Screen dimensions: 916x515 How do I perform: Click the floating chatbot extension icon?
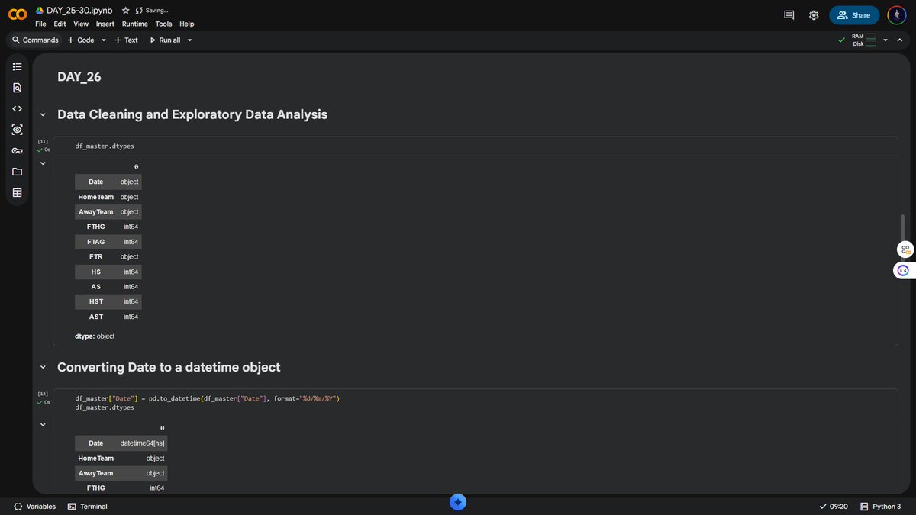(905, 270)
